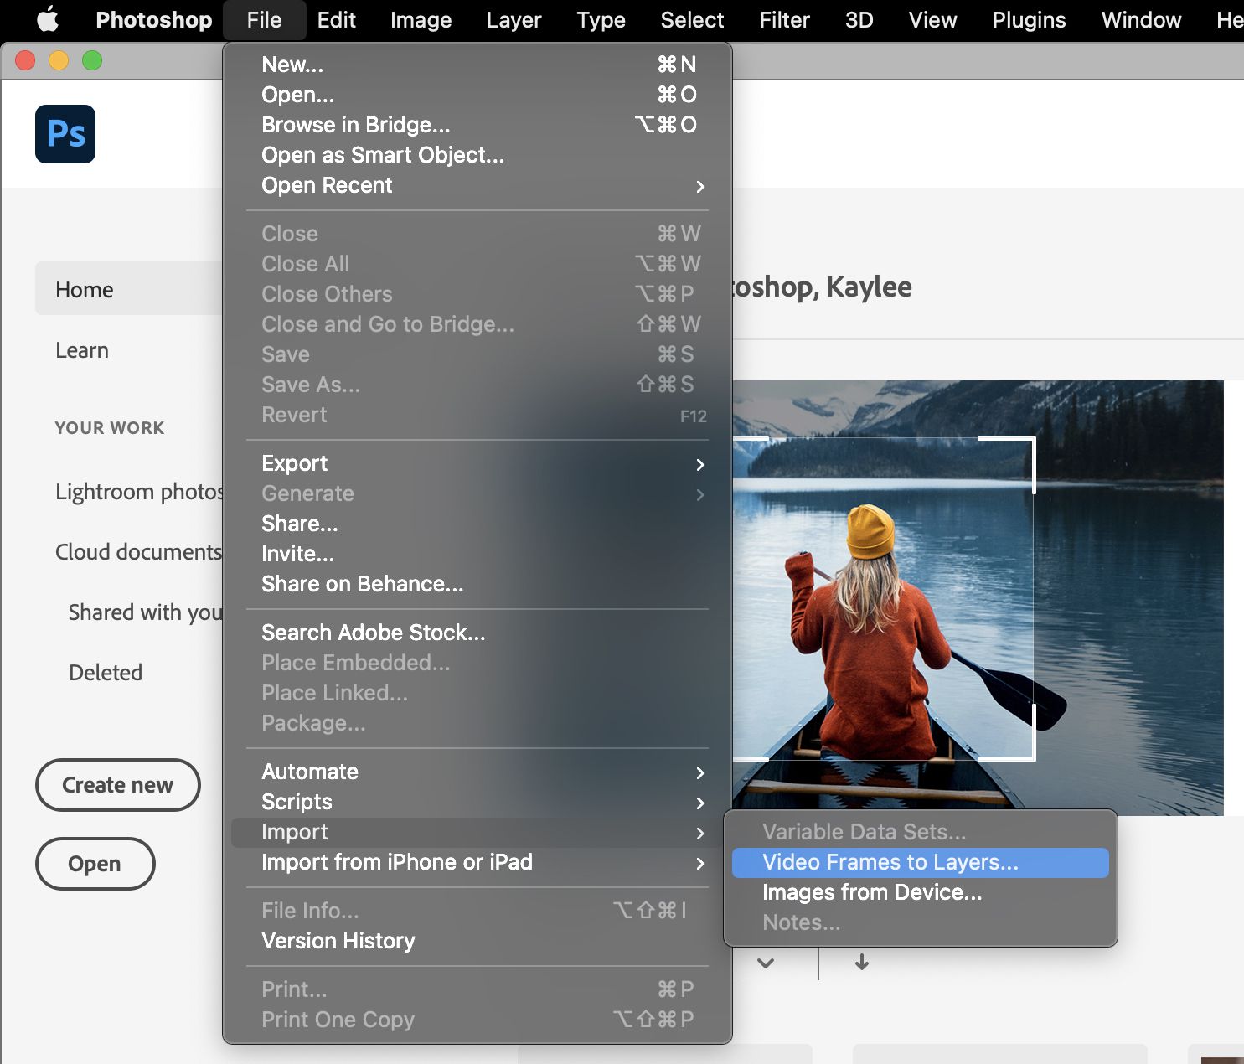1244x1064 pixels.
Task: Close the File menu via menu bar
Action: point(265,19)
